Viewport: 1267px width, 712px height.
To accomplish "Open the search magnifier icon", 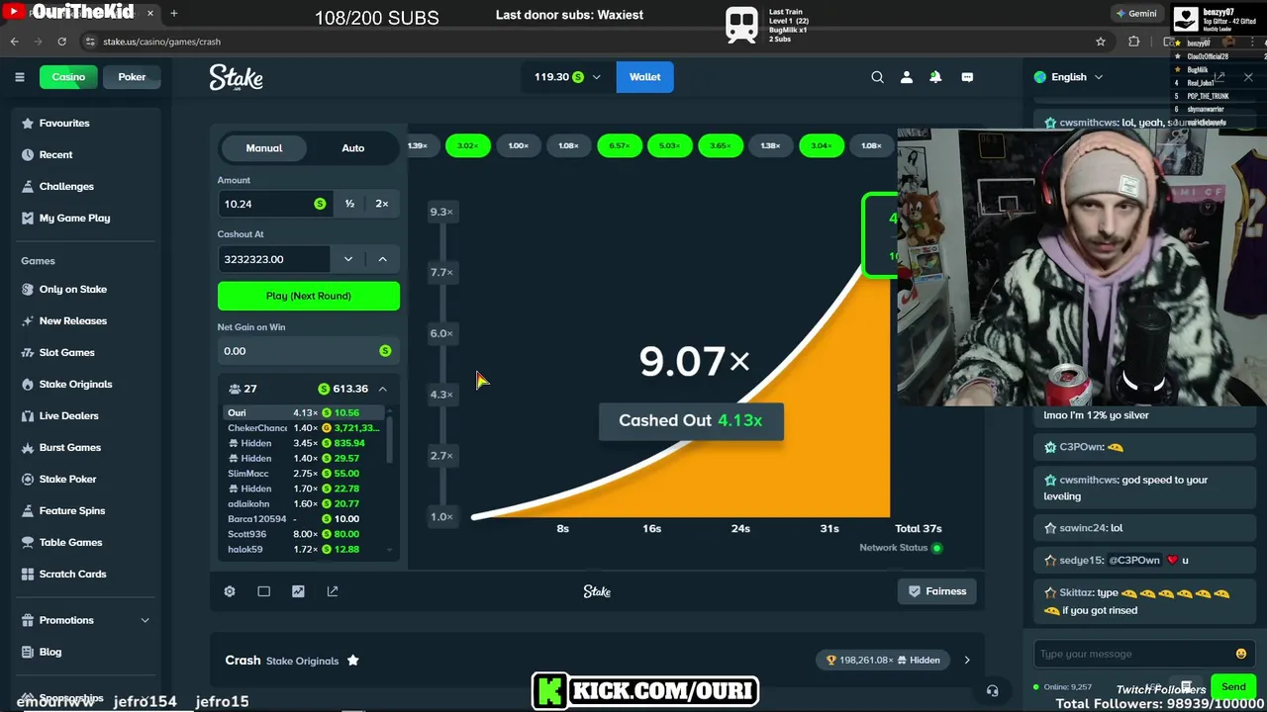I will click(877, 77).
